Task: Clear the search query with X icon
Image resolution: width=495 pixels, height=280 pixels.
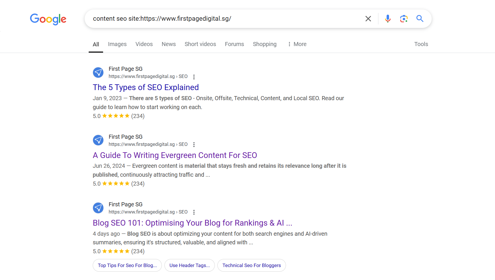Action: pos(368,19)
